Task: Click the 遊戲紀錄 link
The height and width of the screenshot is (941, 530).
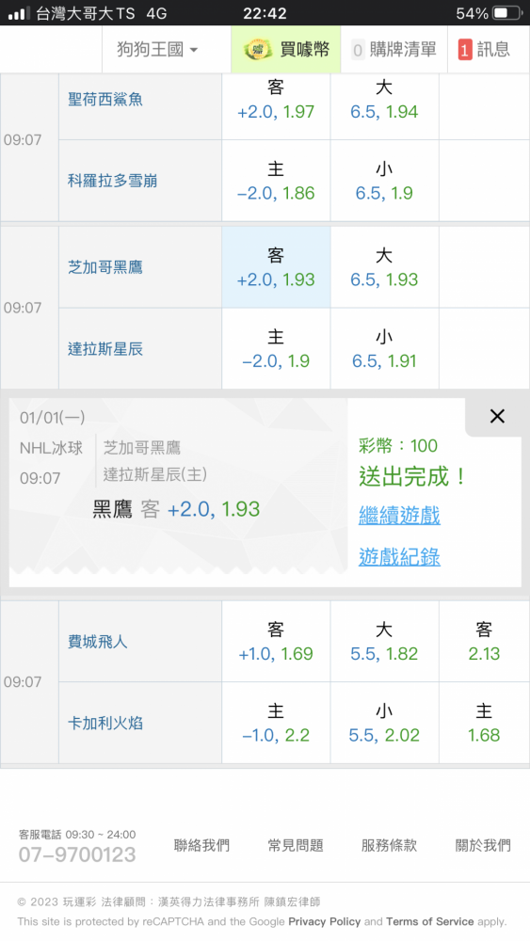Action: coord(399,556)
